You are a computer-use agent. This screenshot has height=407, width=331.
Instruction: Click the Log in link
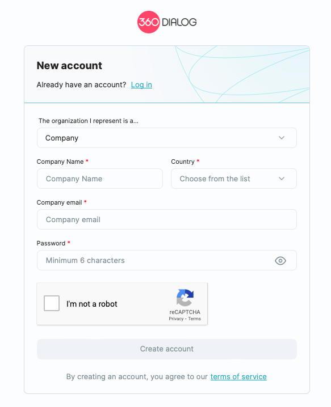click(141, 85)
